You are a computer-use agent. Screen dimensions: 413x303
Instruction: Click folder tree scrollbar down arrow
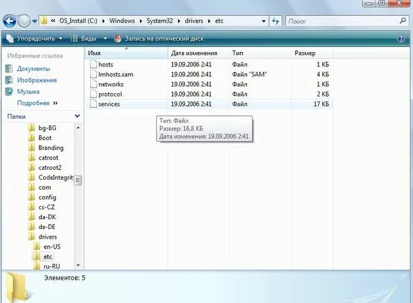point(78,265)
